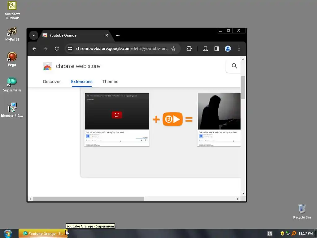The width and height of the screenshot is (317, 238).
Task: Click the forward navigation arrow
Action: 46,49
